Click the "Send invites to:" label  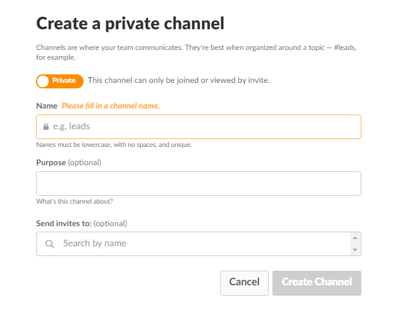pyautogui.click(x=64, y=223)
